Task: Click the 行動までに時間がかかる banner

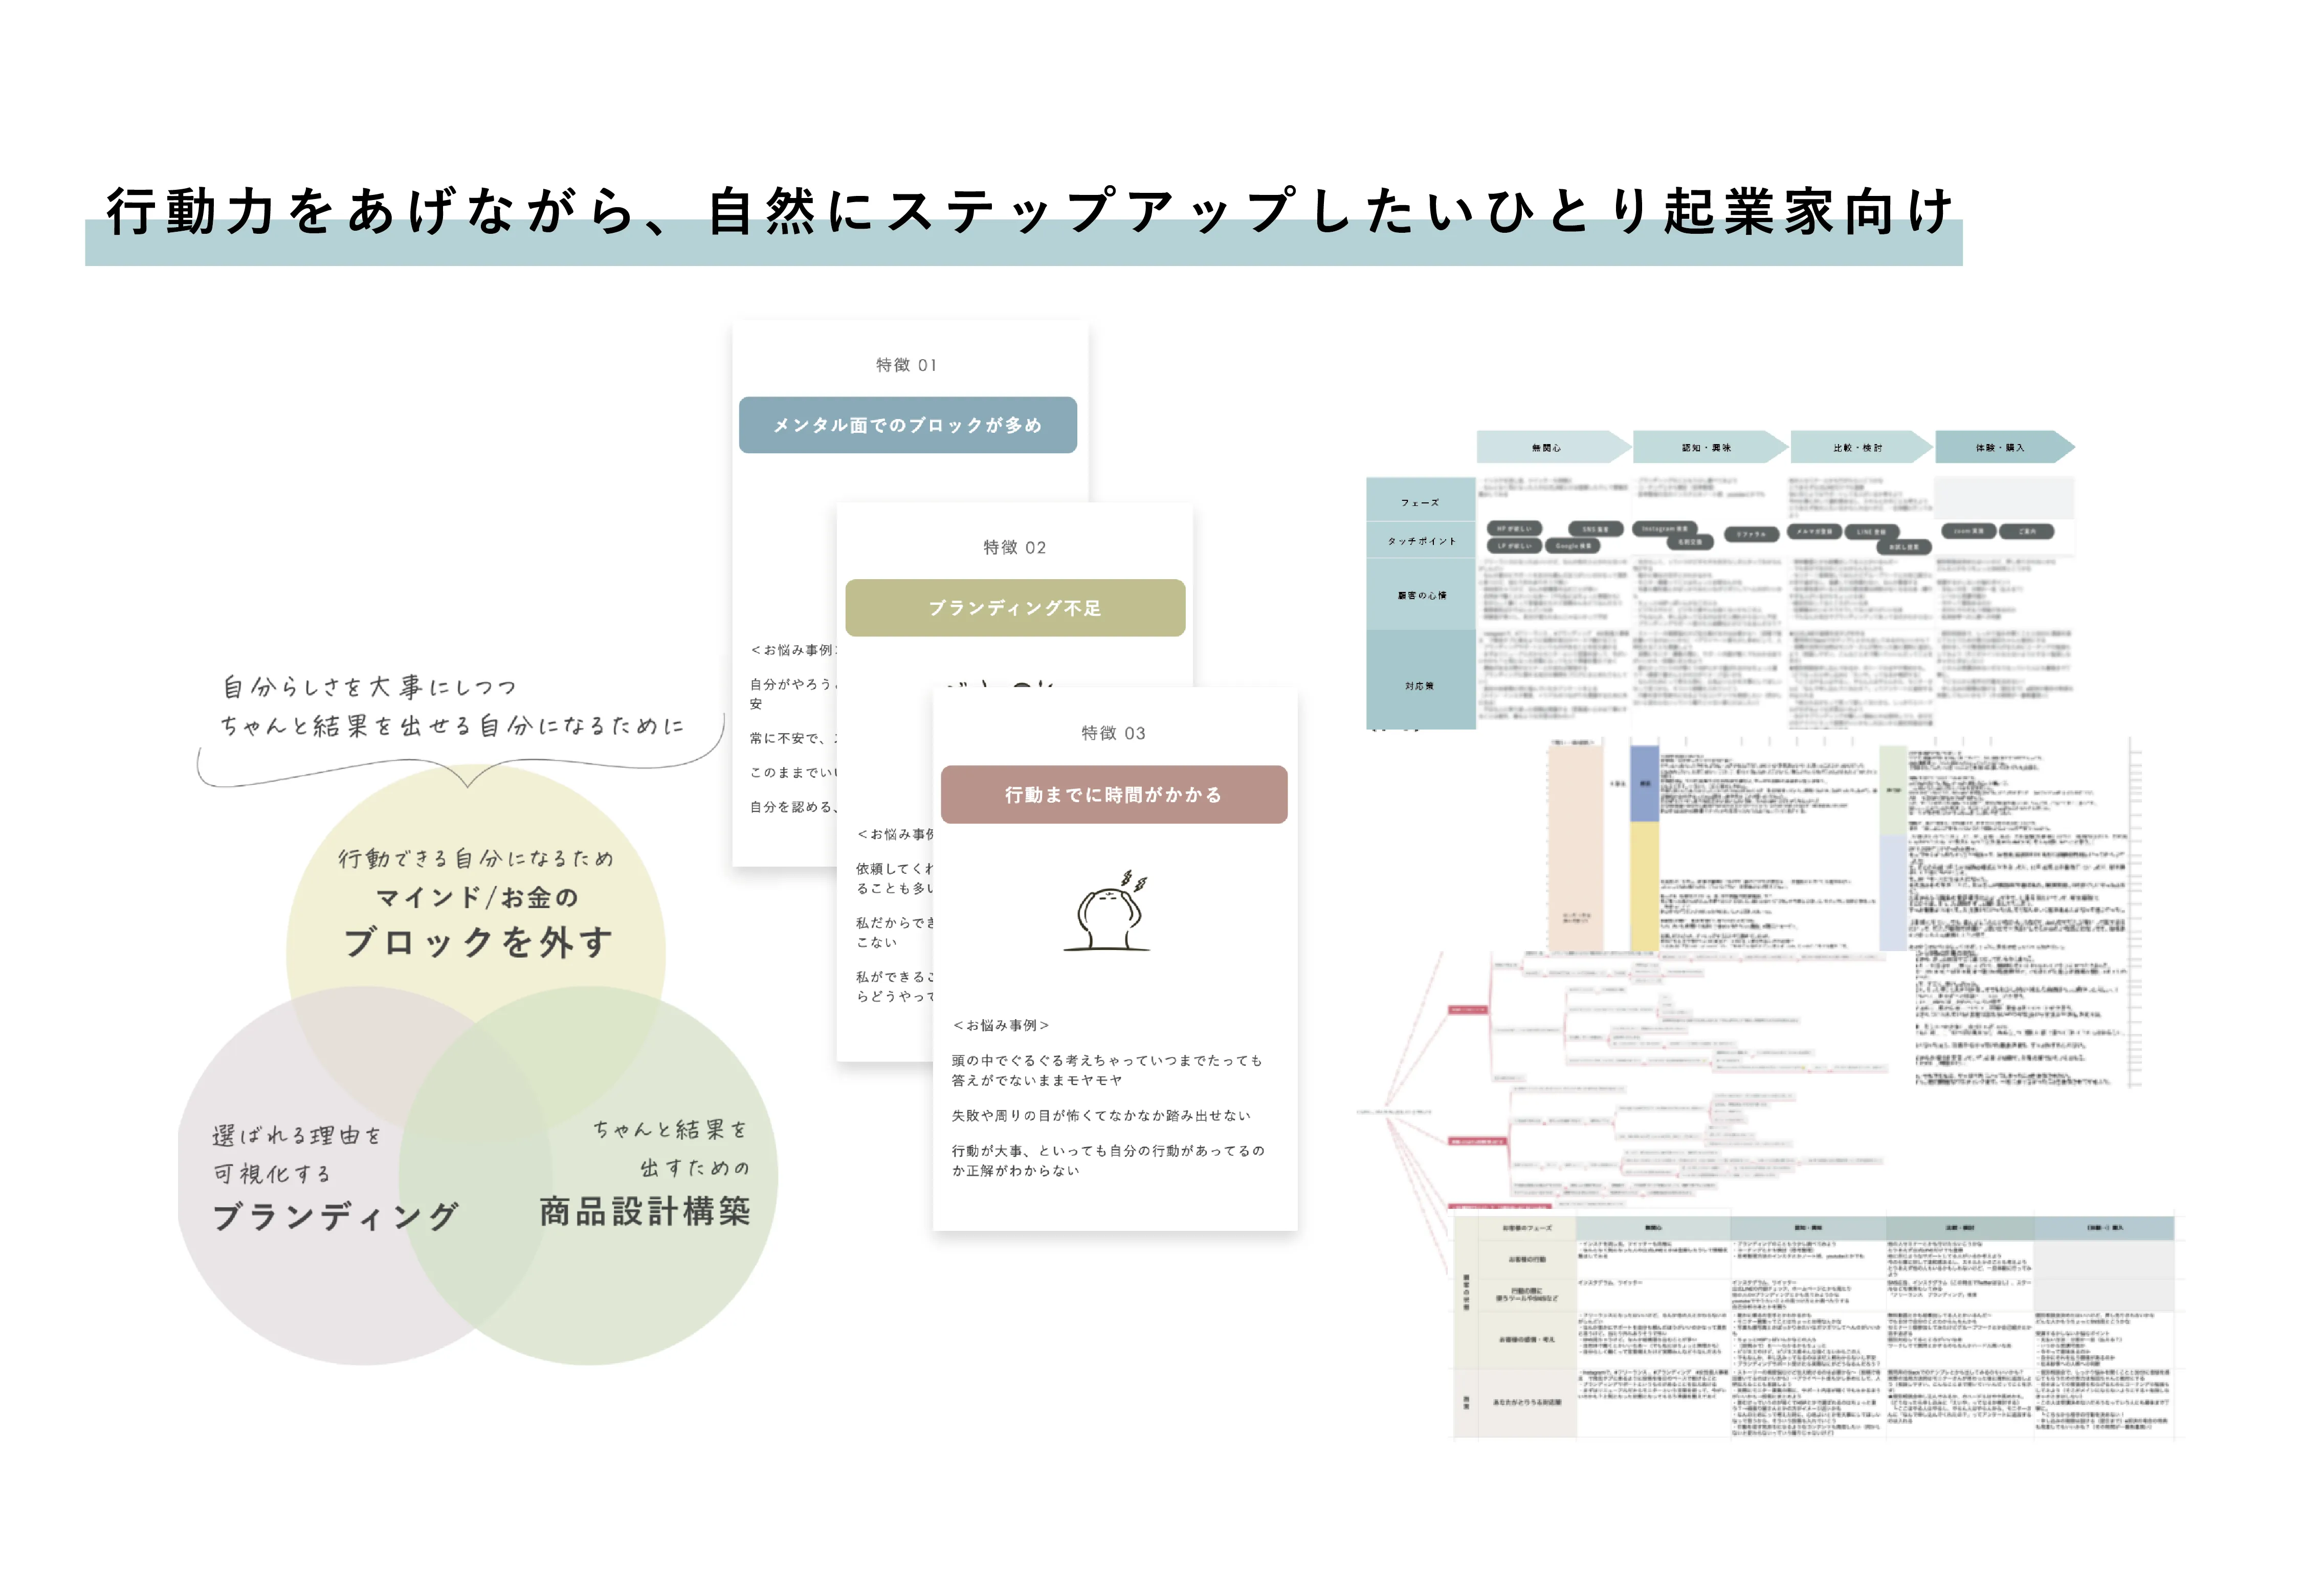Action: coord(1113,795)
